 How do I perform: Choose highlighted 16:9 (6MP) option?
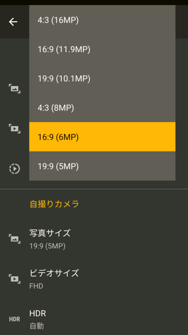102,137
